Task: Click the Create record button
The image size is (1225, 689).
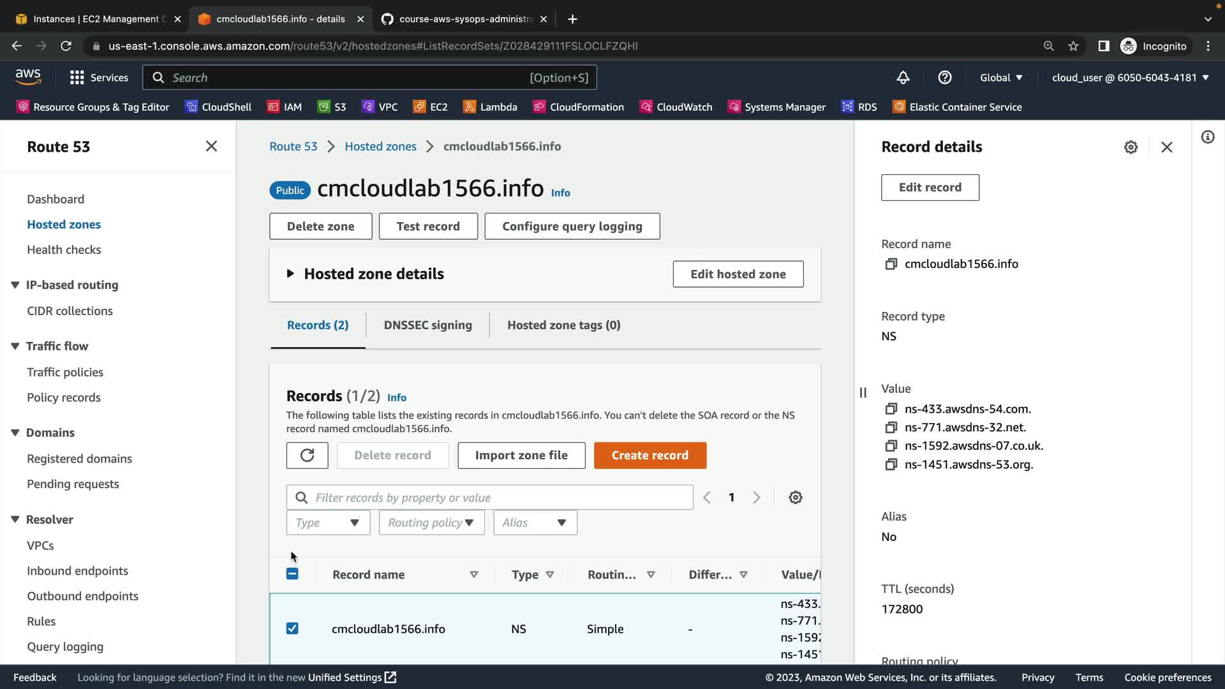Action: click(x=650, y=456)
